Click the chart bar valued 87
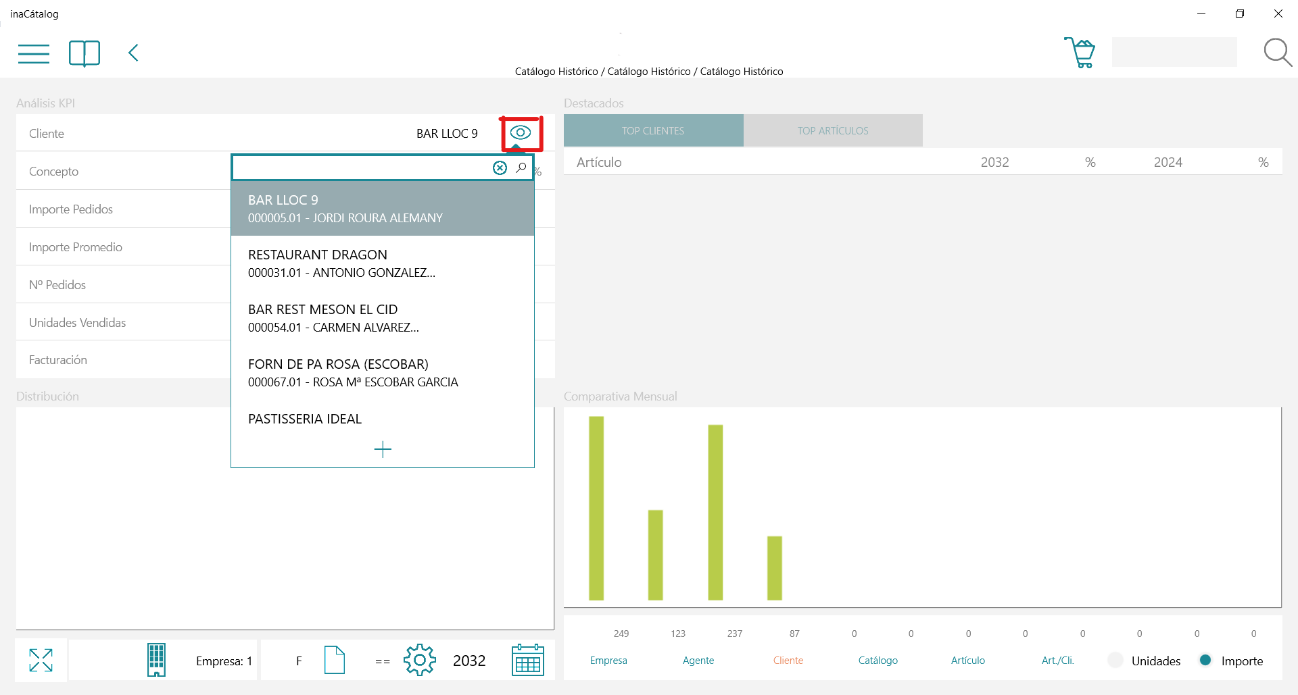The width and height of the screenshot is (1298, 695). tap(775, 568)
